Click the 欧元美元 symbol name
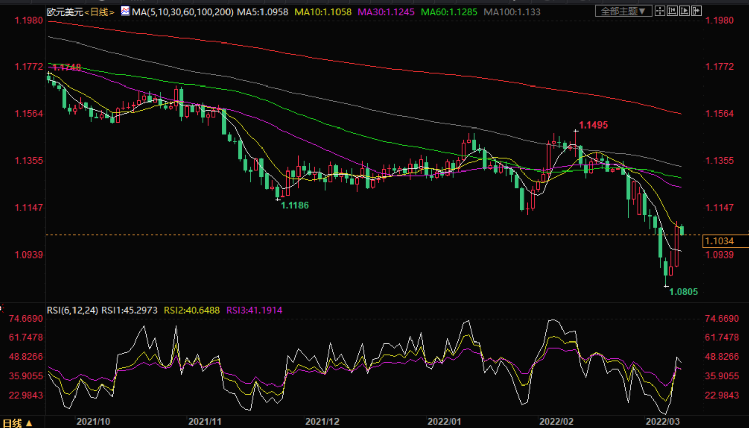Viewport: 749px width, 428px height. (x=64, y=12)
